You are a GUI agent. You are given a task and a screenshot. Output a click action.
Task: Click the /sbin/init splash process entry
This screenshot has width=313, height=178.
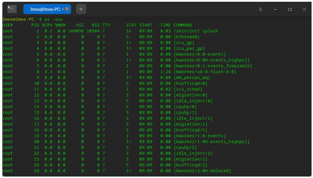click(x=196, y=31)
